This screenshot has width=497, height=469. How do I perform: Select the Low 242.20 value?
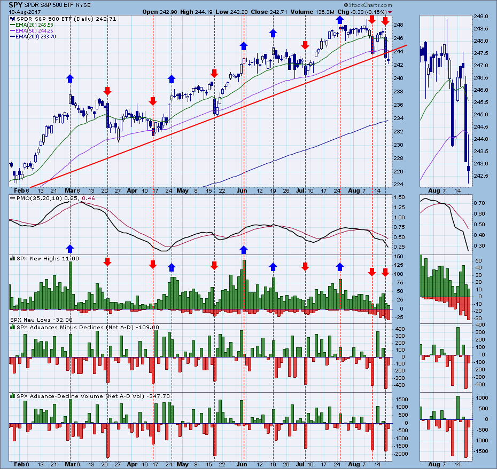[232, 12]
